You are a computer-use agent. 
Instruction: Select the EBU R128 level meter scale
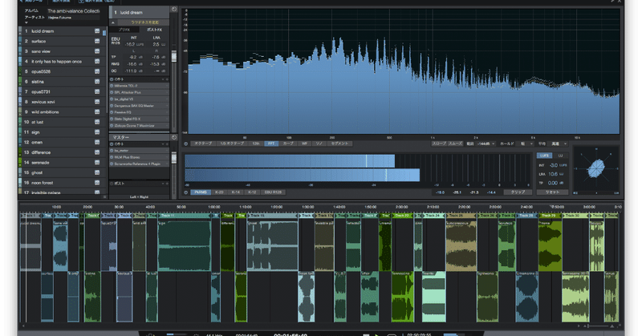[273, 192]
